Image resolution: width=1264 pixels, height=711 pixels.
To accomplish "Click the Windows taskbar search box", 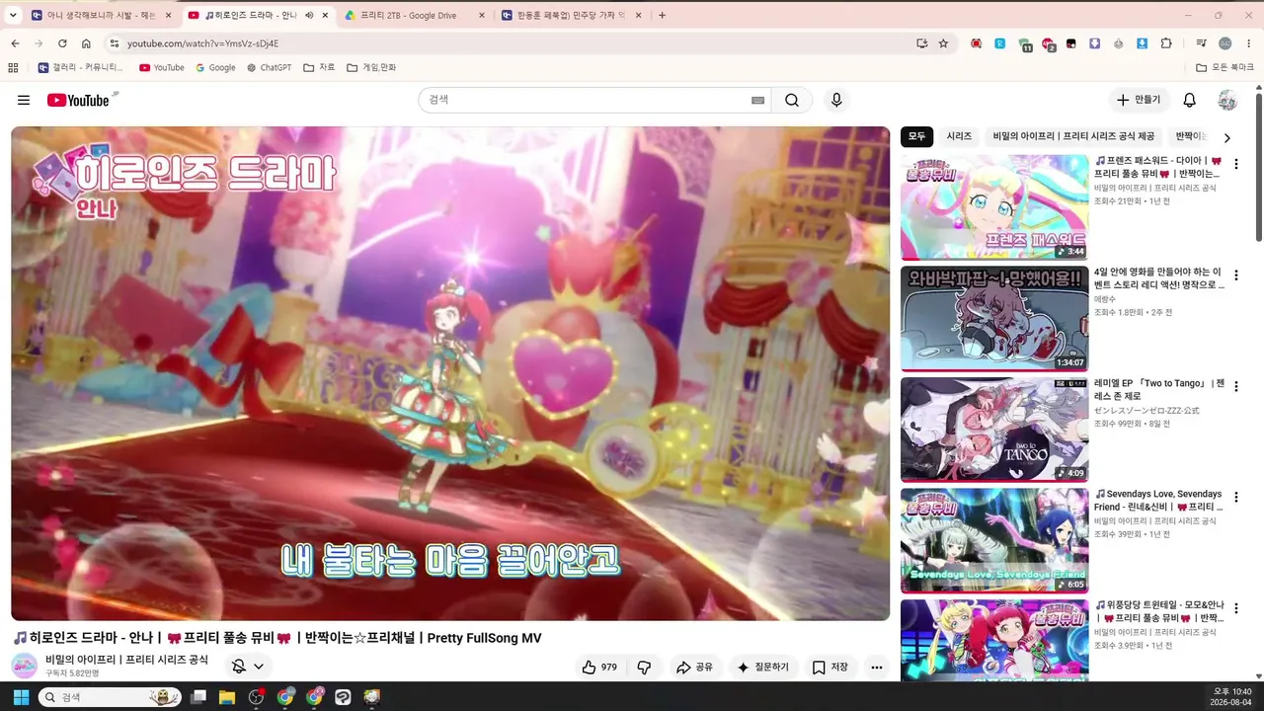I will [x=110, y=697].
